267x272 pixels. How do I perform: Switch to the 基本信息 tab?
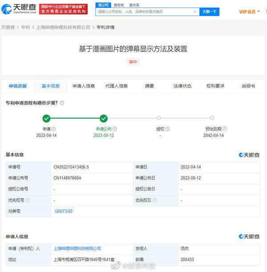pos(51,86)
